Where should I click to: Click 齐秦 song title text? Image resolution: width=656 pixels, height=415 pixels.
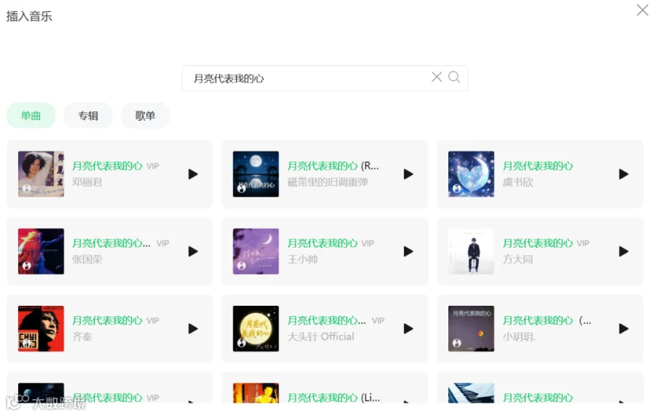pyautogui.click(x=107, y=320)
